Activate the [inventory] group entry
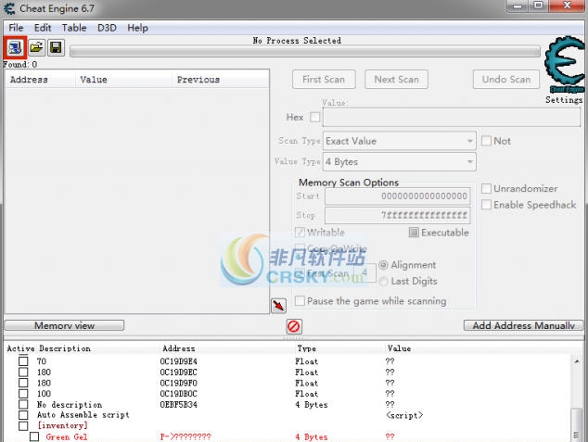 click(x=23, y=426)
